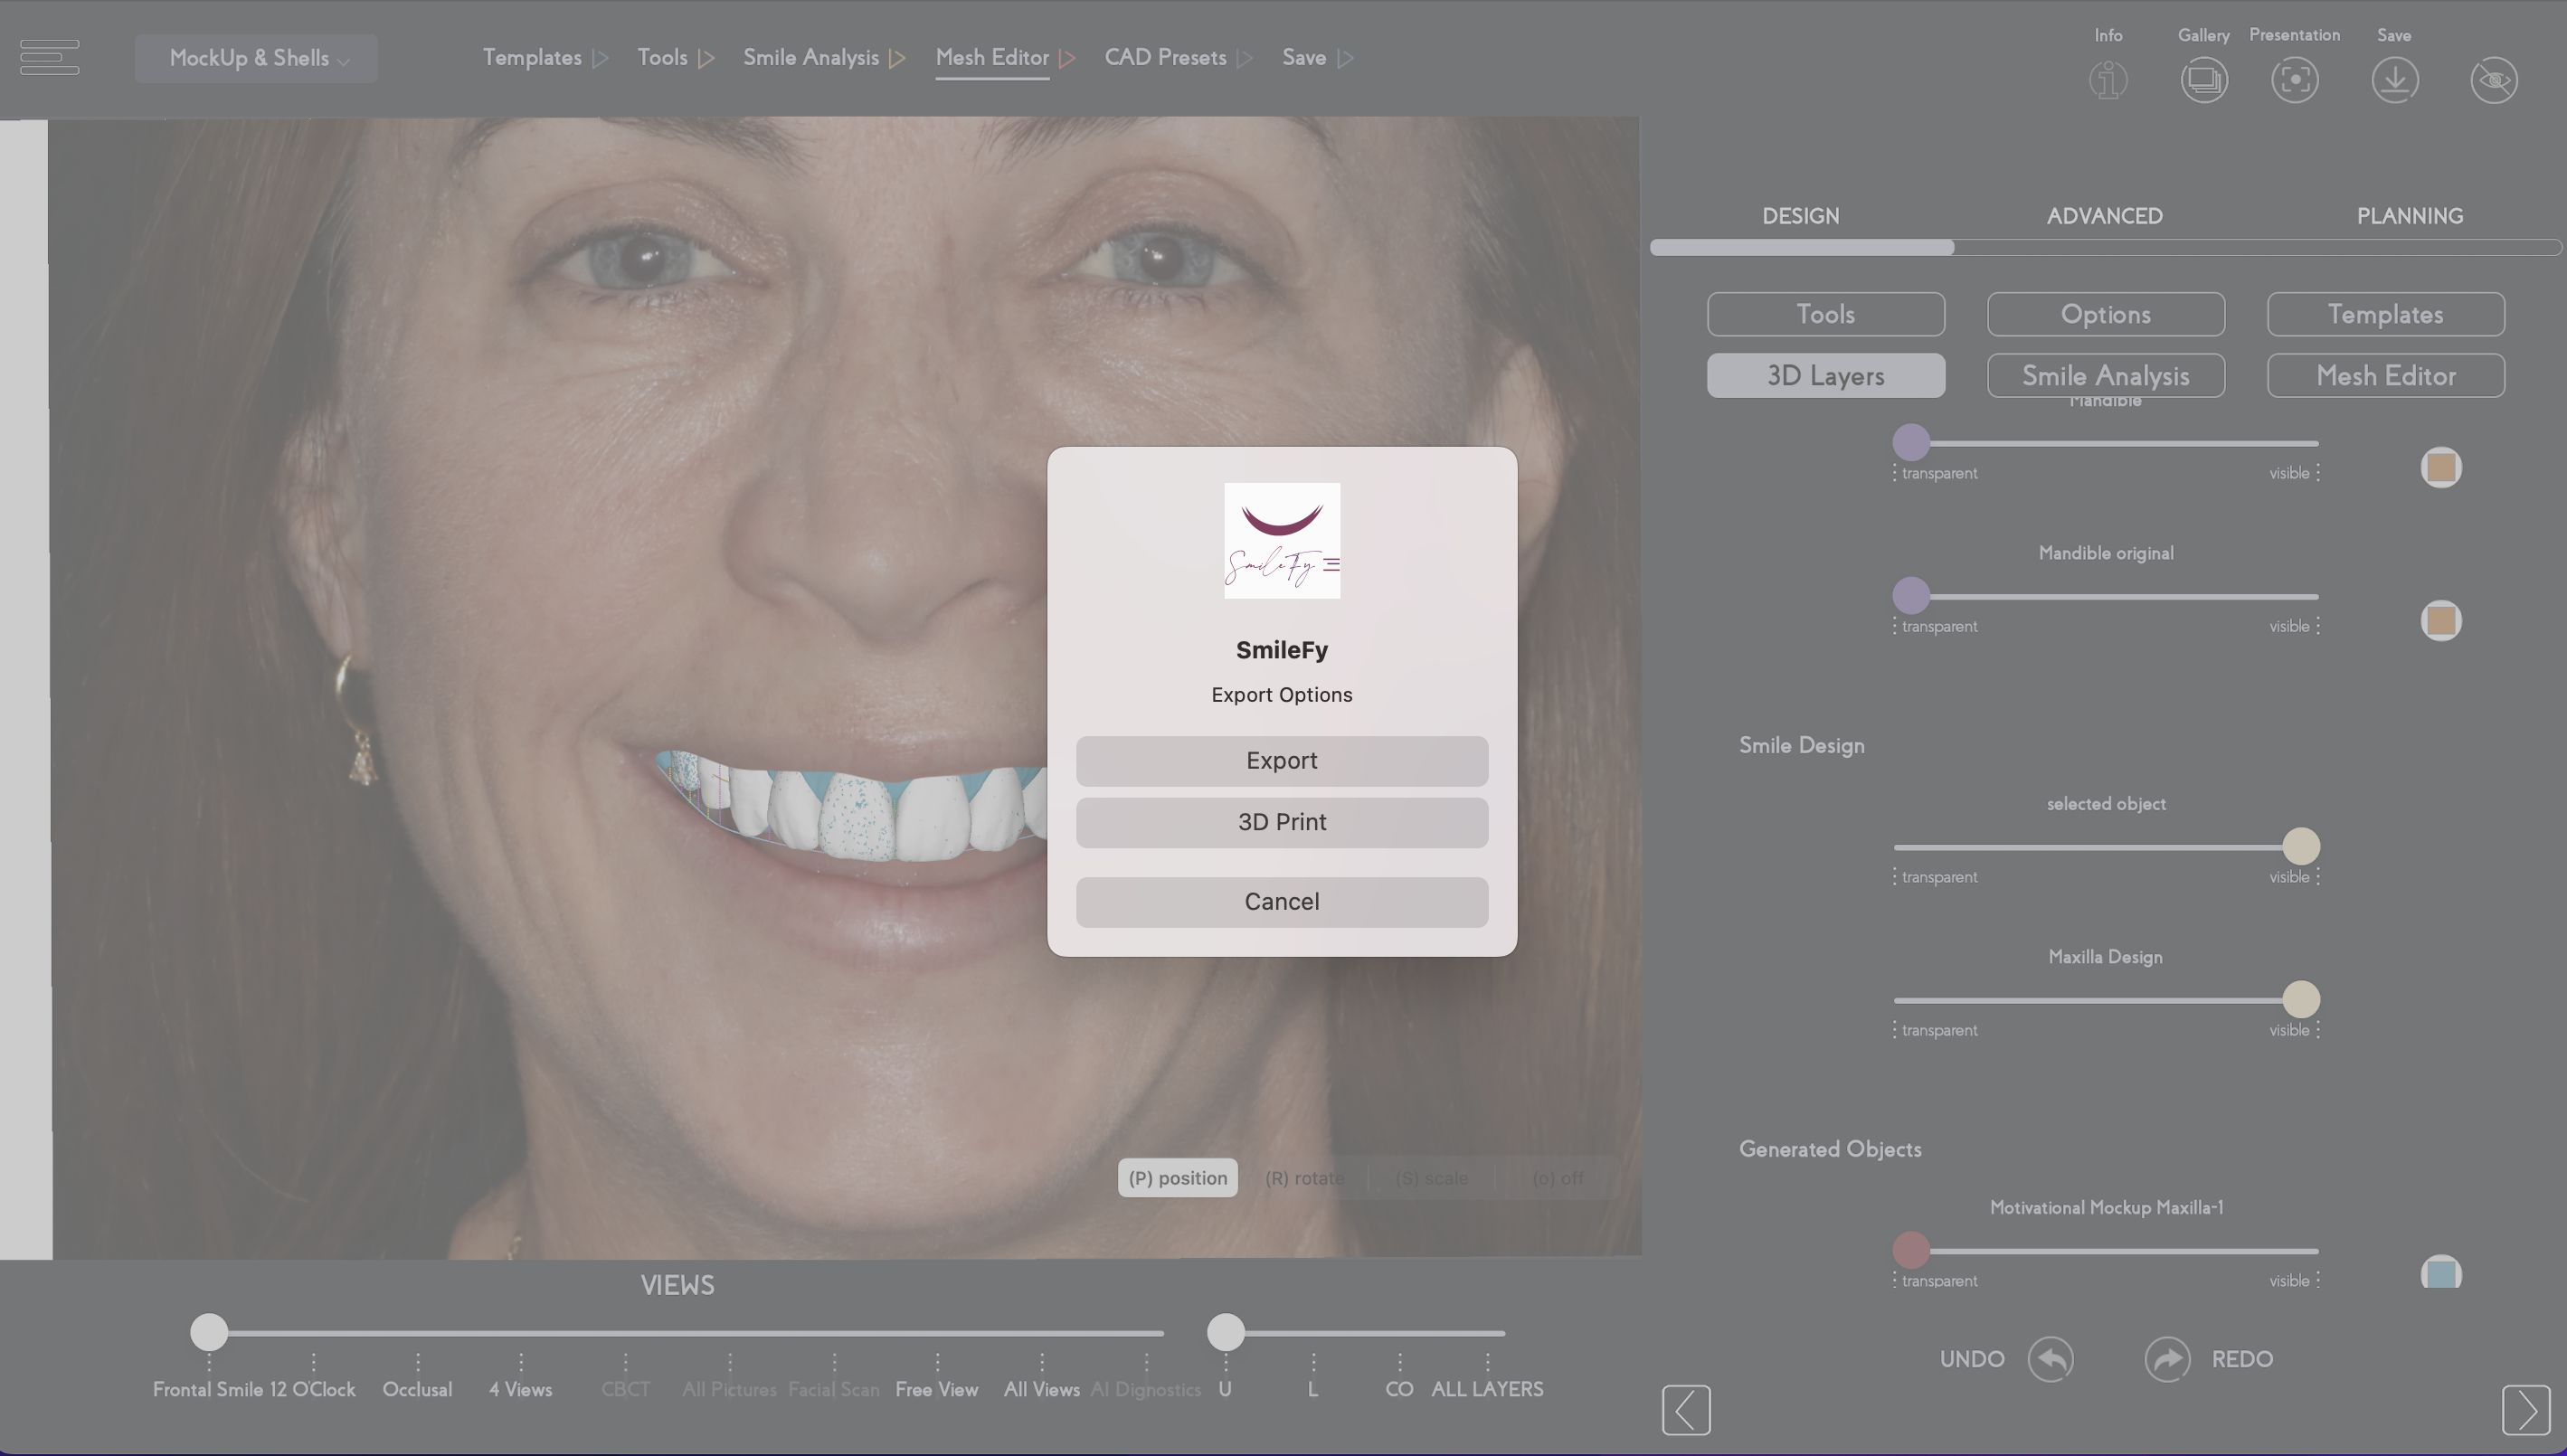
Task: Switch to the ADVANCED tab
Action: pos(2104,216)
